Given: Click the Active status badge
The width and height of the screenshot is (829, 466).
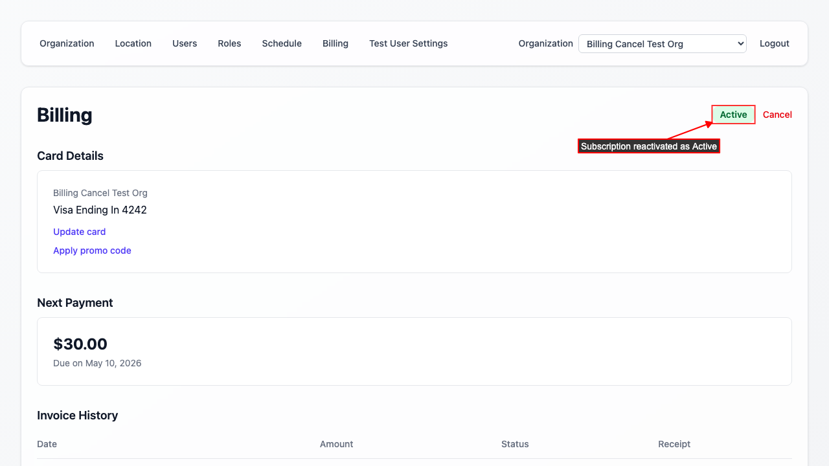Looking at the screenshot, I should (733, 115).
